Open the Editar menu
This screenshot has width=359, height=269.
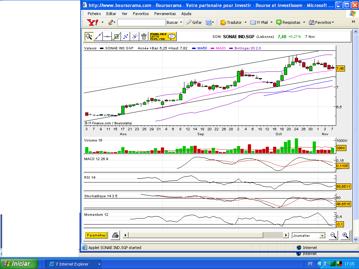point(111,14)
